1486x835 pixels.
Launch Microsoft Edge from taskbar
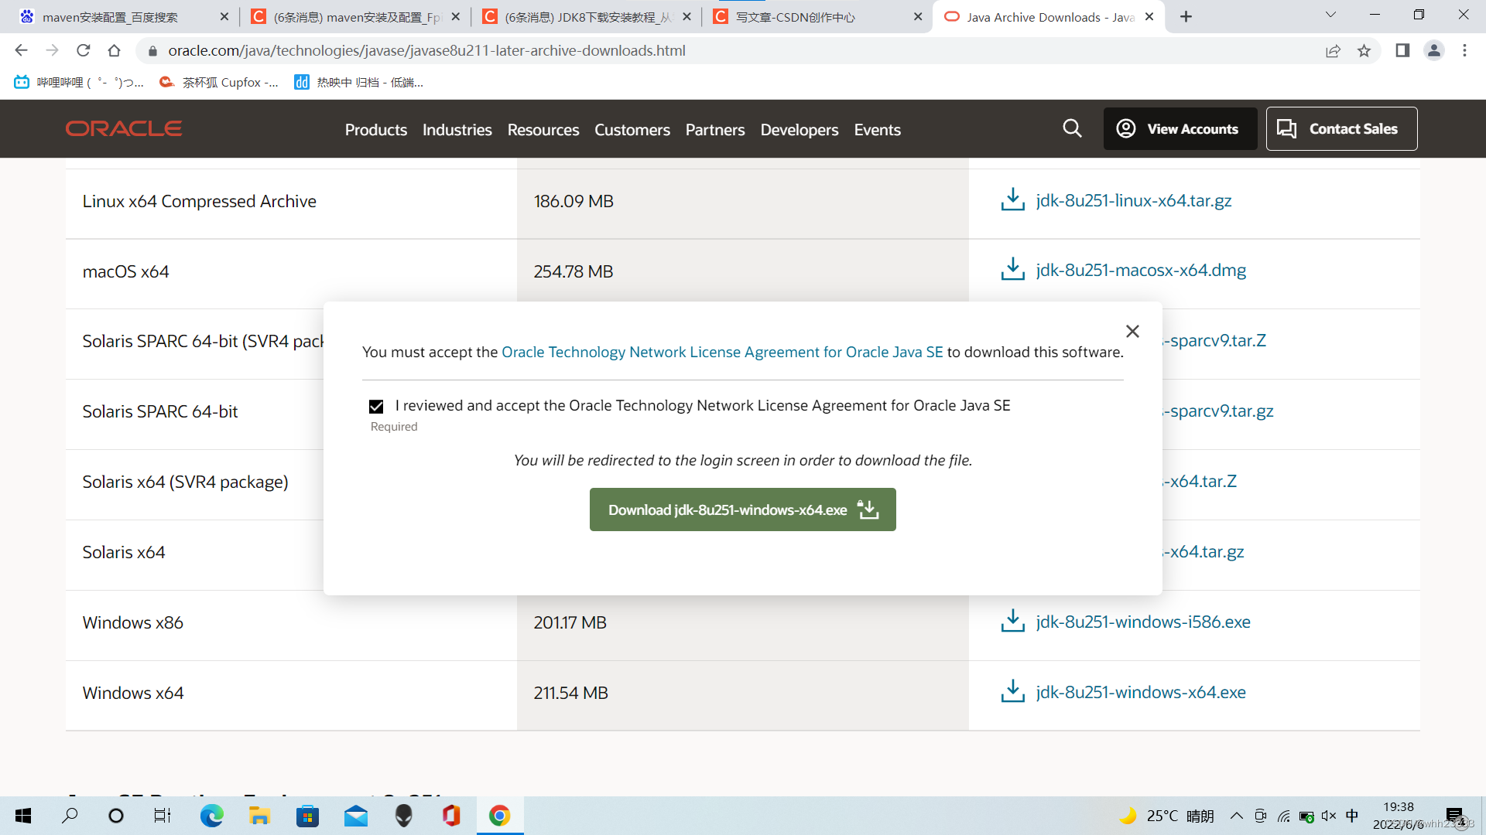coord(211,816)
